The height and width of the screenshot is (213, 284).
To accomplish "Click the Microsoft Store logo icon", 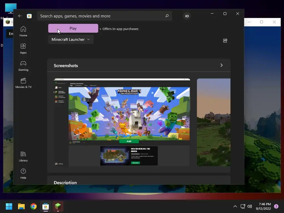I will coord(29,16).
